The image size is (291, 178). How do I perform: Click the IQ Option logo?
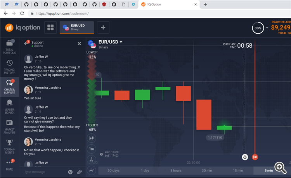(23, 28)
